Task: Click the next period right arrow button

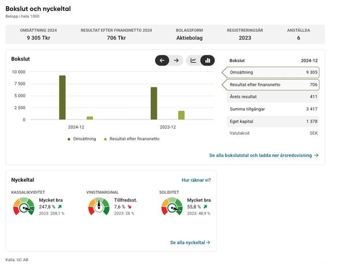Action: click(176, 60)
